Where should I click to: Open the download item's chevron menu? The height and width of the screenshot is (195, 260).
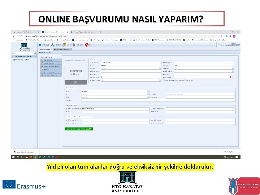point(36,152)
